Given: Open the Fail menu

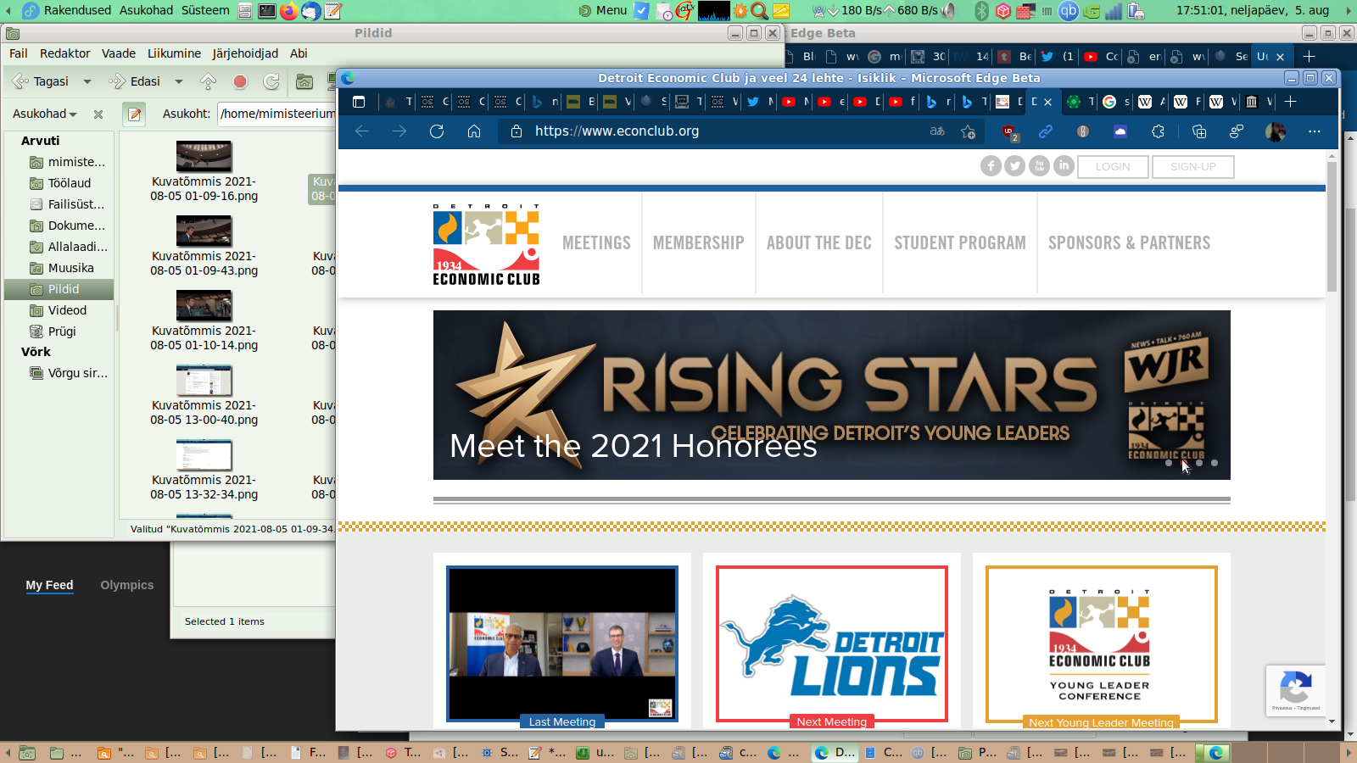Looking at the screenshot, I should (x=19, y=53).
